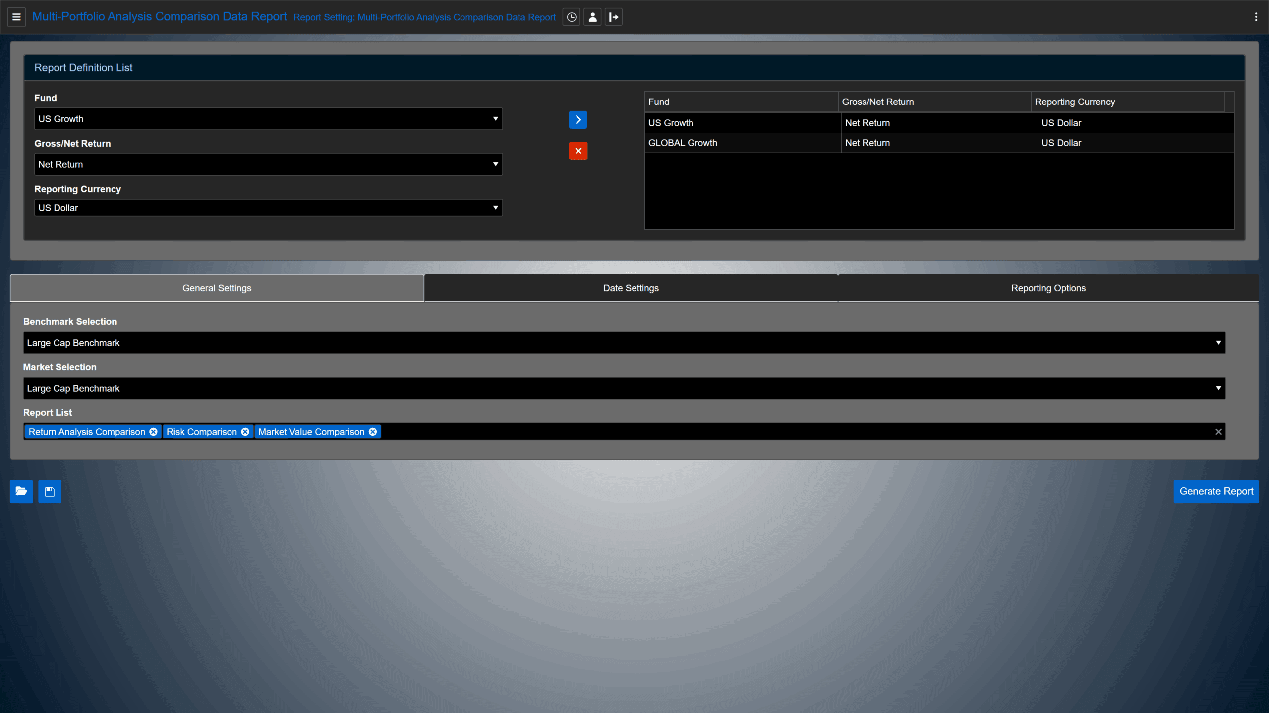The width and height of the screenshot is (1269, 713).
Task: Switch to the Date Settings tab
Action: coord(631,288)
